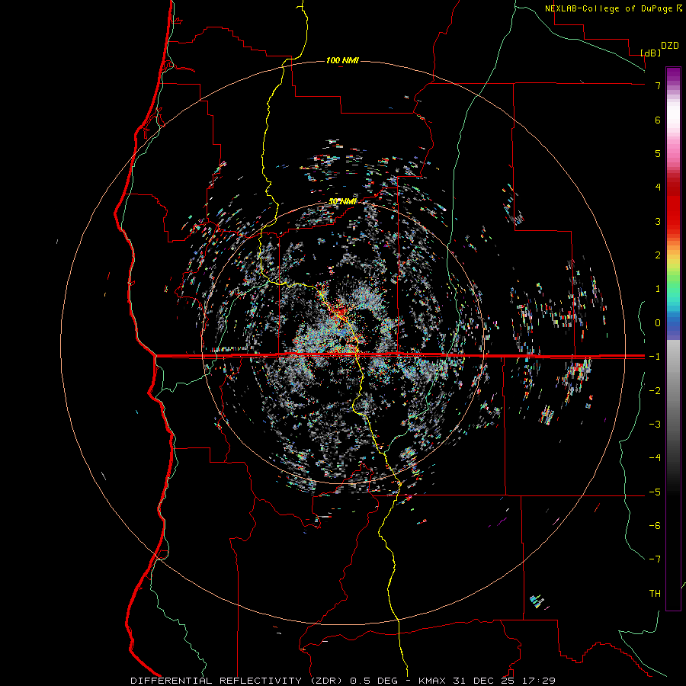Screen dimensions: 686x686
Task: Click the 0 value on color scale
Action: pos(658,323)
